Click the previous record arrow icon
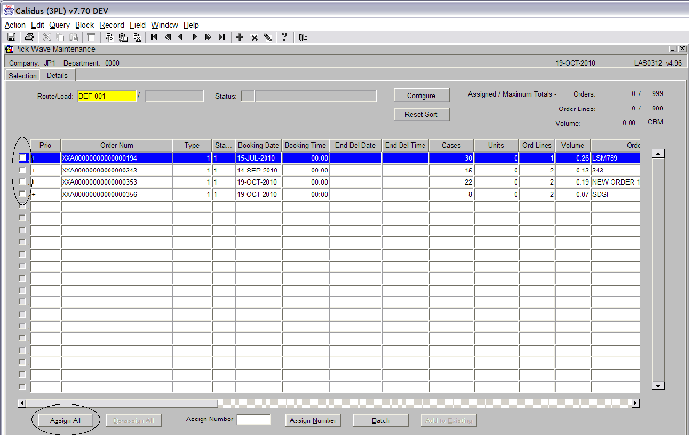692x437 pixels. coord(181,37)
